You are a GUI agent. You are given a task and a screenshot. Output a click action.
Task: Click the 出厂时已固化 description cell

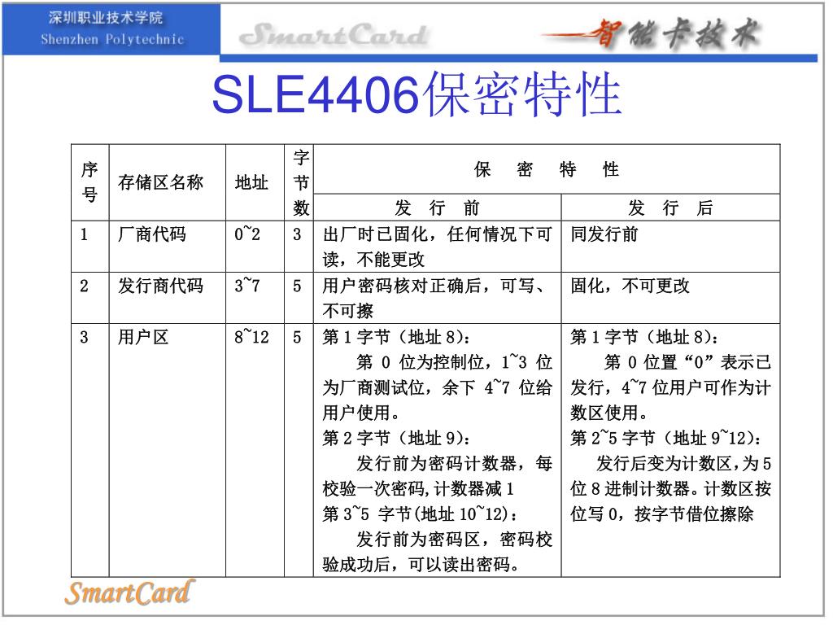click(x=437, y=247)
